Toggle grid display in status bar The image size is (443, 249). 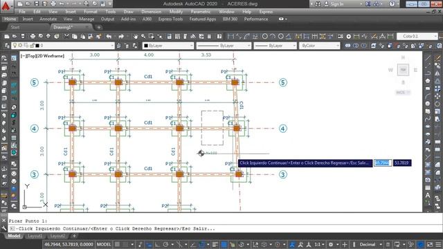118,244
